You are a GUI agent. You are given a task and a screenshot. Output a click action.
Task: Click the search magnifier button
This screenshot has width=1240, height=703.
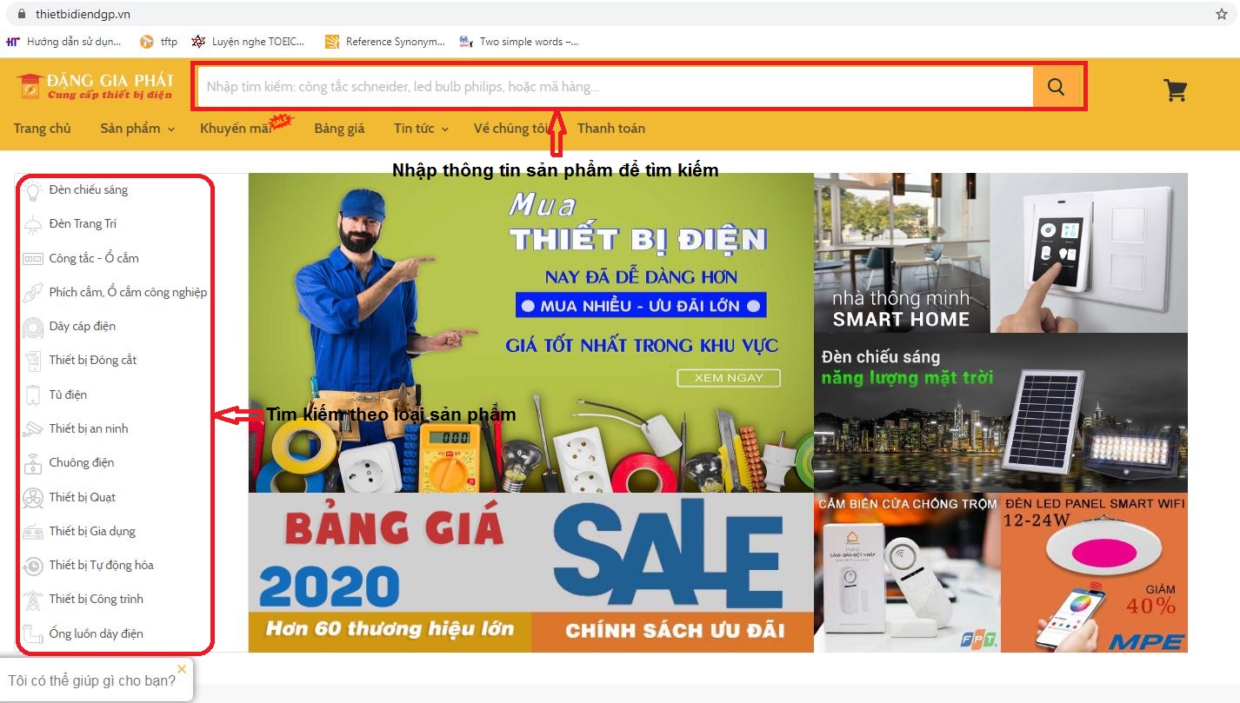click(1057, 86)
